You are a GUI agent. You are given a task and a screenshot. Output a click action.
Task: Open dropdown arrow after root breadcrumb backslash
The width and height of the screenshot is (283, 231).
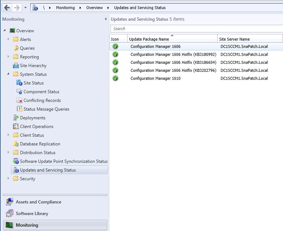pos(50,8)
